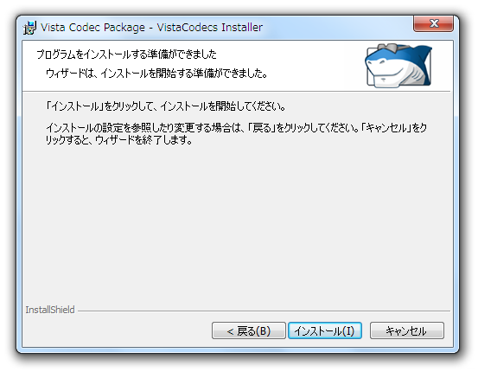Screen dimensions: 478x372
Task: Select heading プログラムをインストールする準備ができました
Action: click(x=126, y=55)
